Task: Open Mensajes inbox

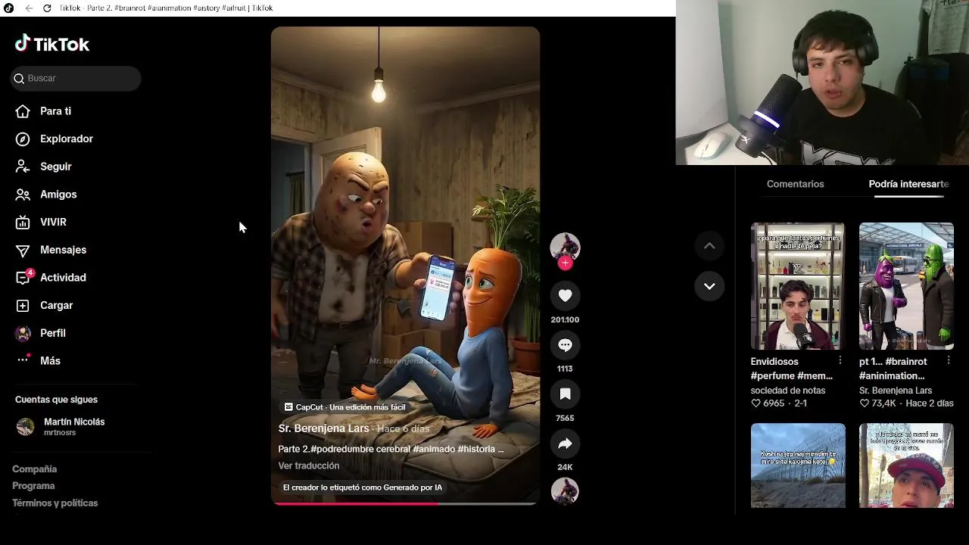Action: click(x=63, y=250)
